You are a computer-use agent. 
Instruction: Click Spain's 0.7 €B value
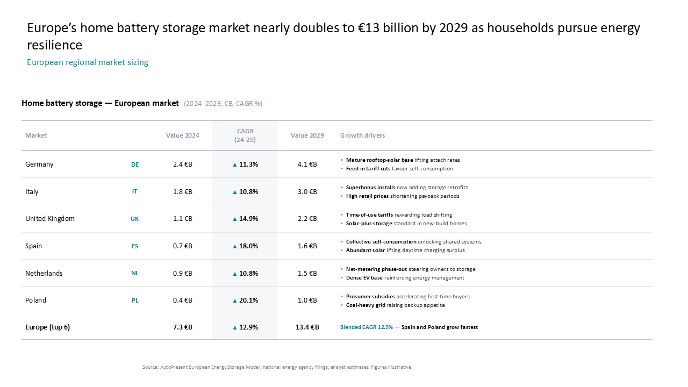(183, 246)
